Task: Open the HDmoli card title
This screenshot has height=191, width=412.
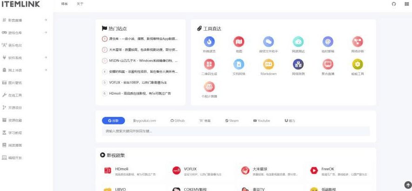Action: click(x=122, y=169)
